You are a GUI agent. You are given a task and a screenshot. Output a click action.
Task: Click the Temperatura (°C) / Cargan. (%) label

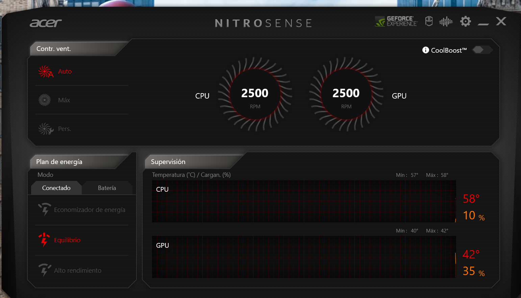[191, 175]
